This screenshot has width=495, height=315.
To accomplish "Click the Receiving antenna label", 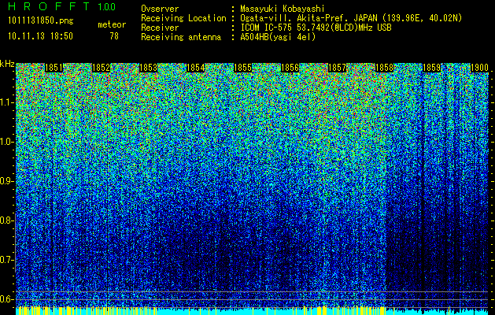I will (x=181, y=37).
